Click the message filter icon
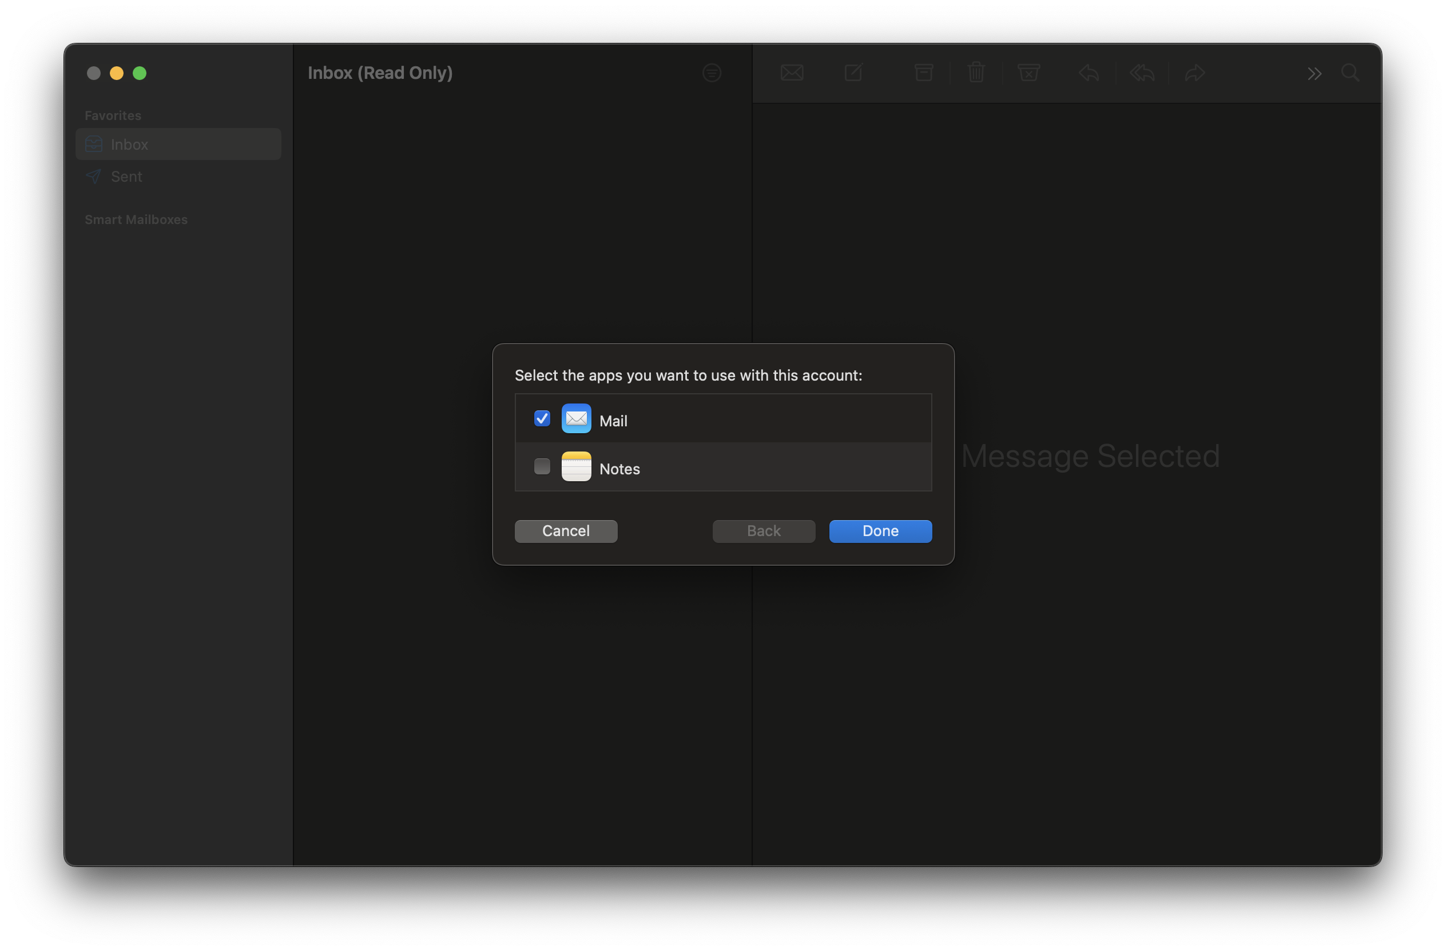 click(x=712, y=73)
